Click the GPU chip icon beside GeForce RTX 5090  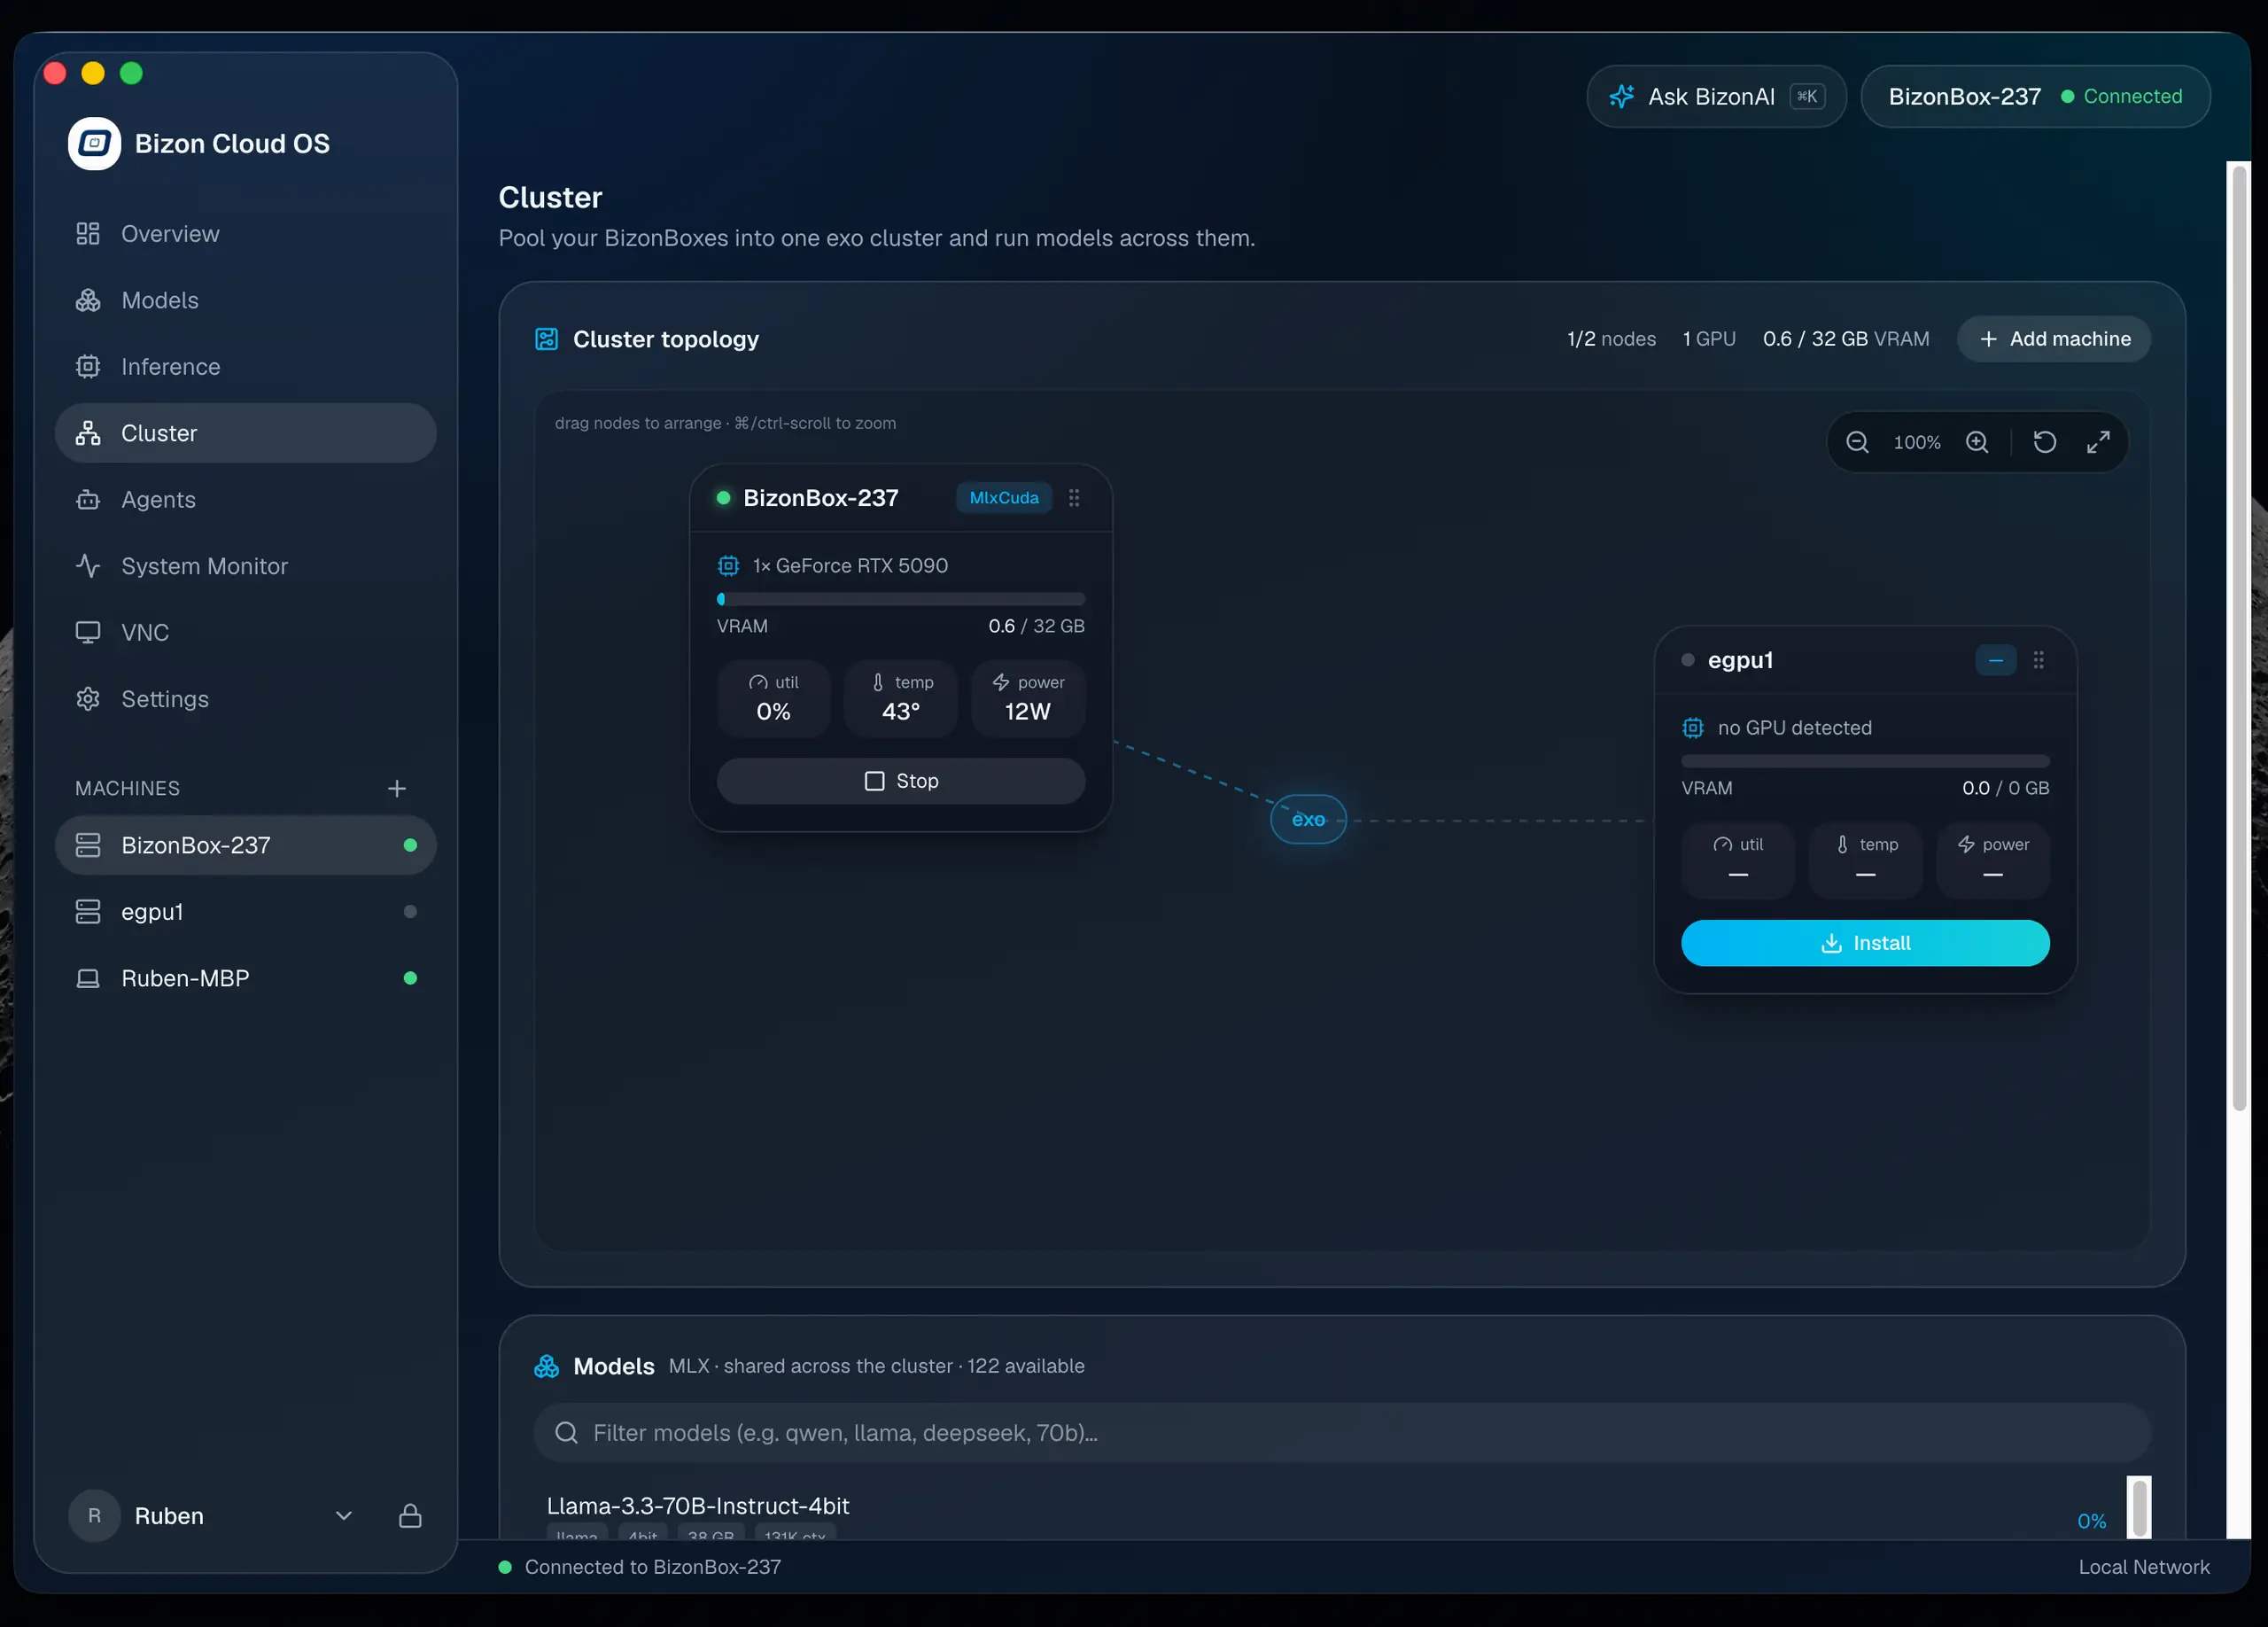(x=729, y=566)
